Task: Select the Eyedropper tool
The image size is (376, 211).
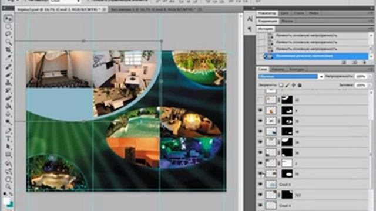Action: click(x=9, y=57)
